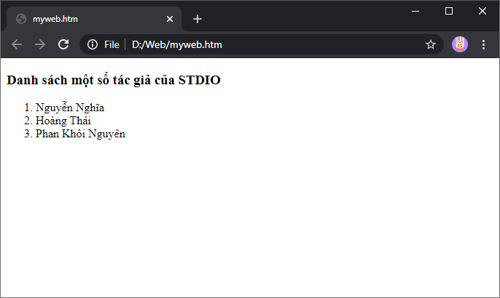Go back to the previous page
500x298 pixels.
click(17, 44)
